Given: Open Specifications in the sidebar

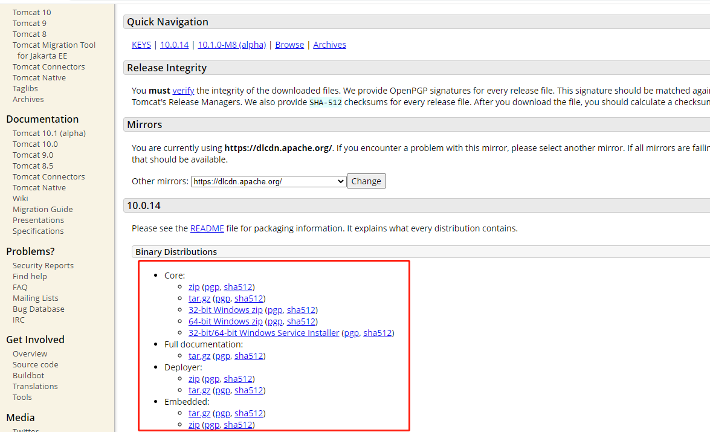Looking at the screenshot, I should tap(38, 231).
